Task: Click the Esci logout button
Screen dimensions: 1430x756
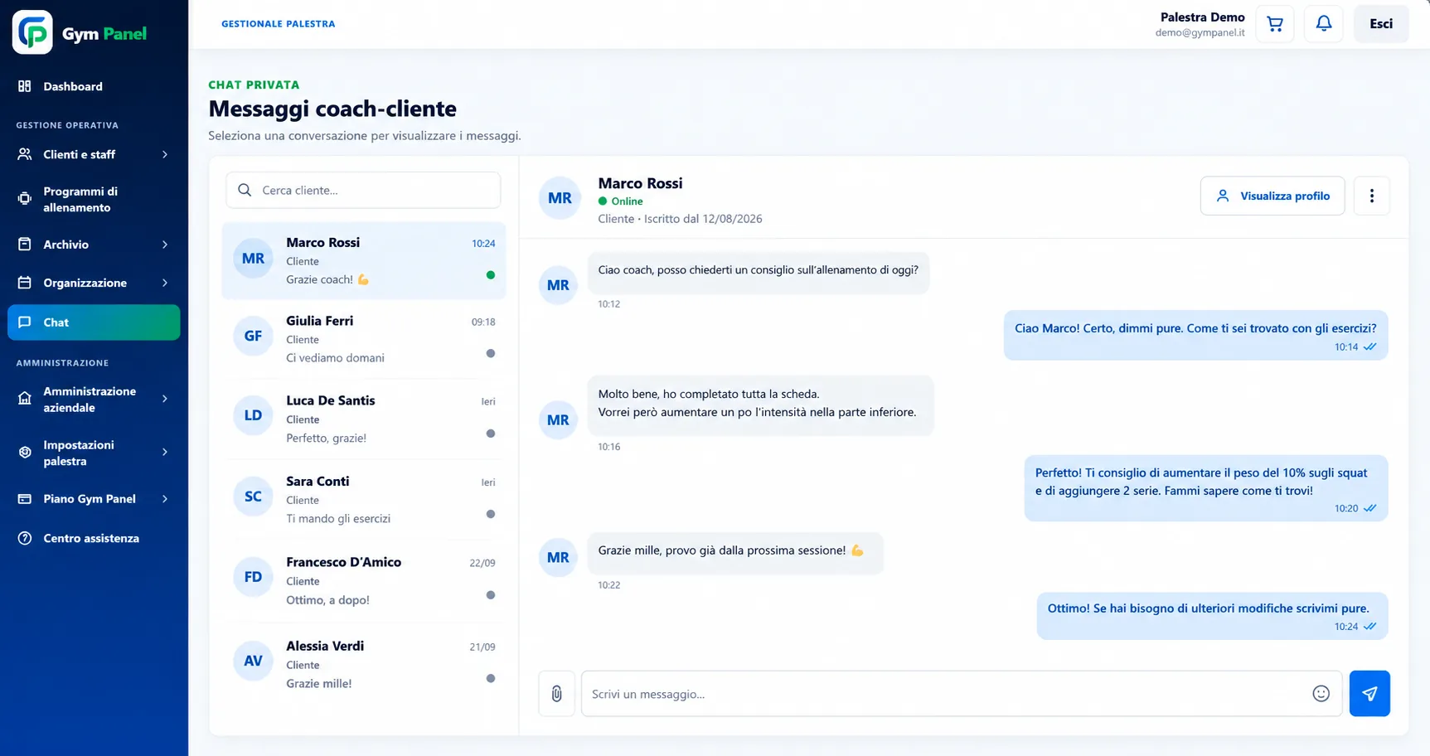Action: (1381, 24)
